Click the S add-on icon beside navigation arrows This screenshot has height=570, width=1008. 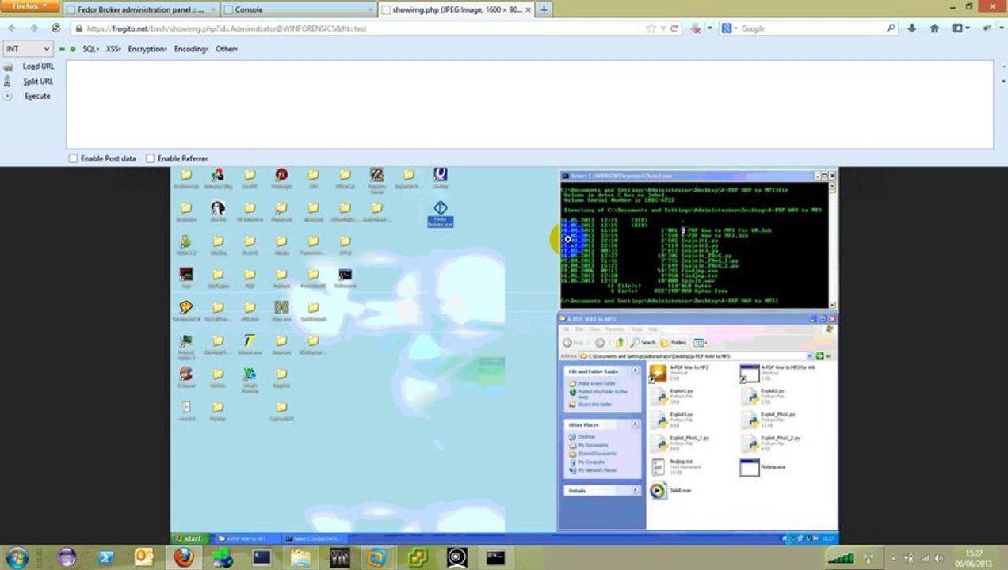tap(55, 28)
